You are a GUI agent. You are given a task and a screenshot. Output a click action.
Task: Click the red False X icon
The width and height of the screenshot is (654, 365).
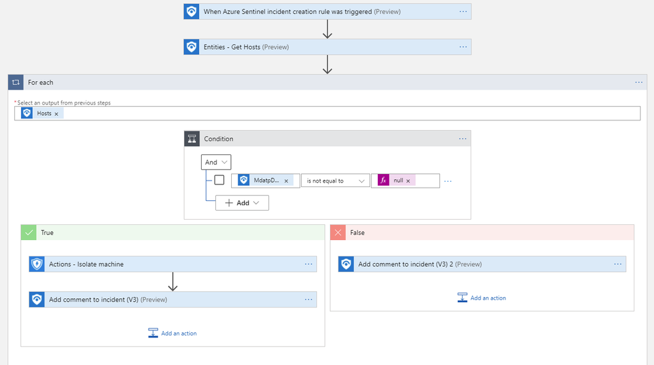point(338,232)
